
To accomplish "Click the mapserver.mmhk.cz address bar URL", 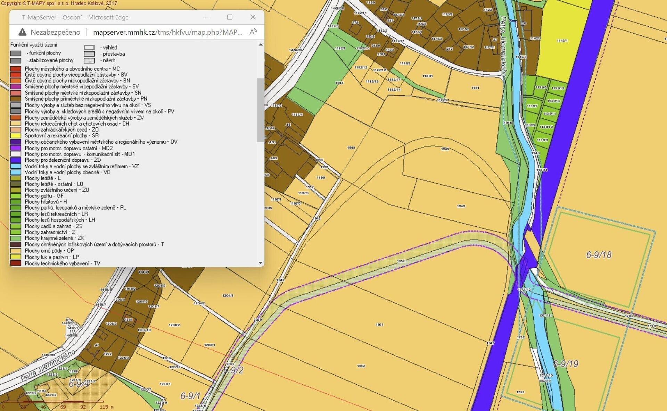I will pyautogui.click(x=168, y=32).
